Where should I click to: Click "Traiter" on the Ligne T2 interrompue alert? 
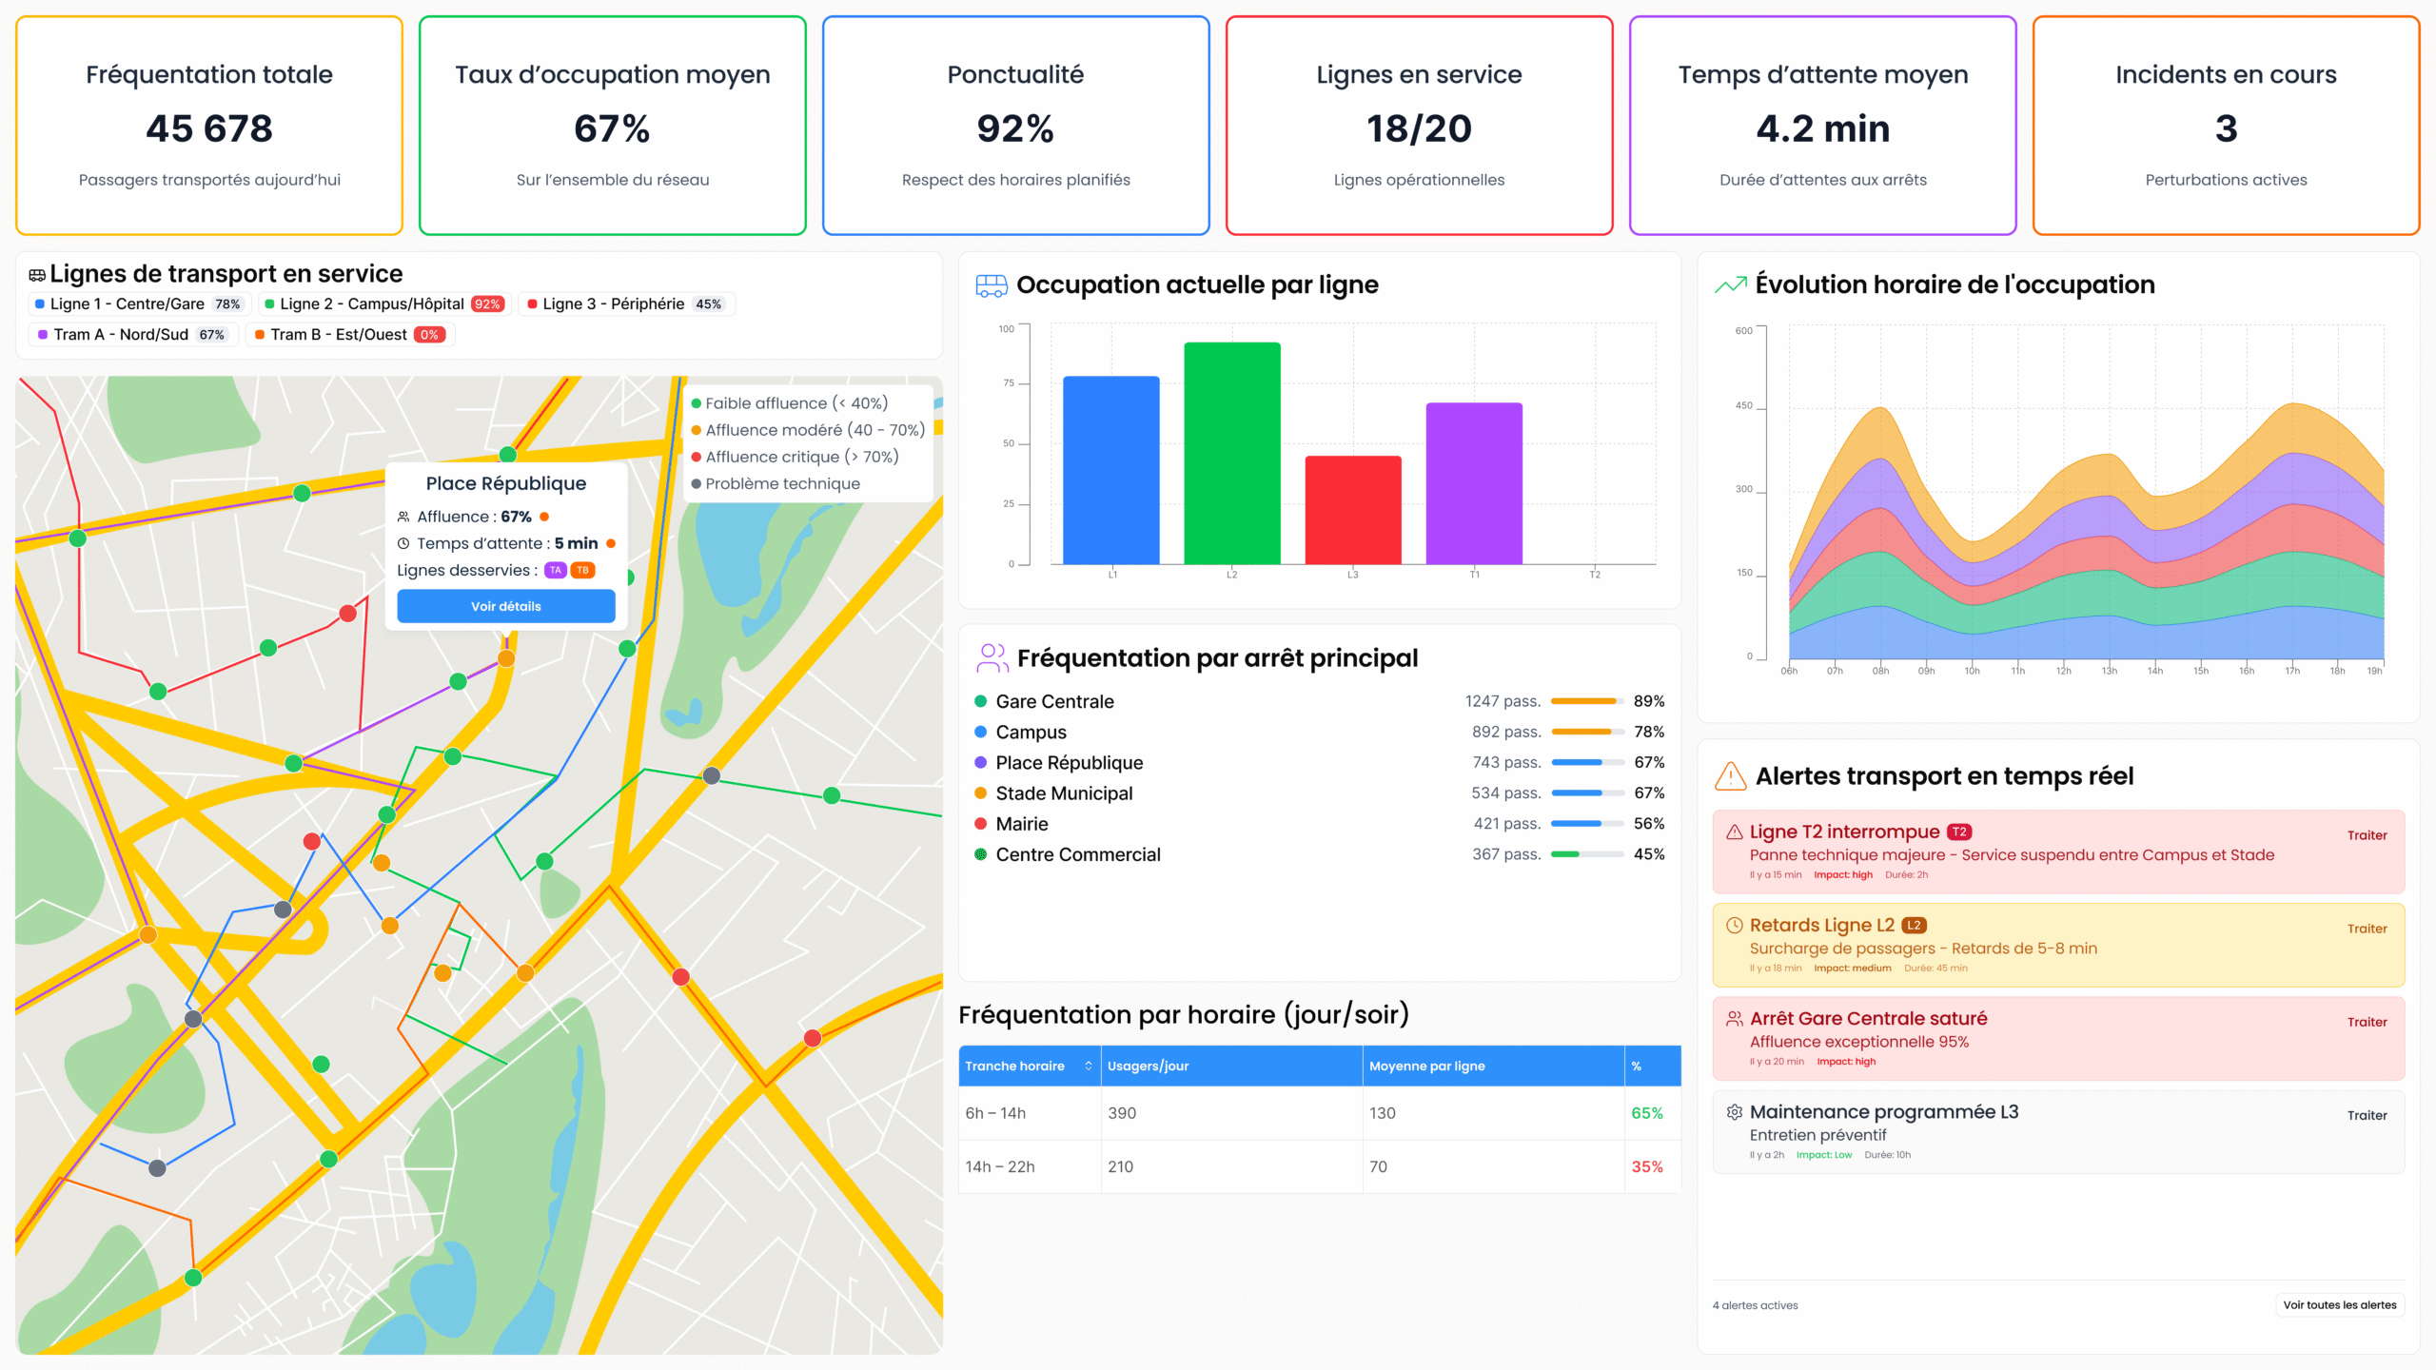[x=2367, y=834]
